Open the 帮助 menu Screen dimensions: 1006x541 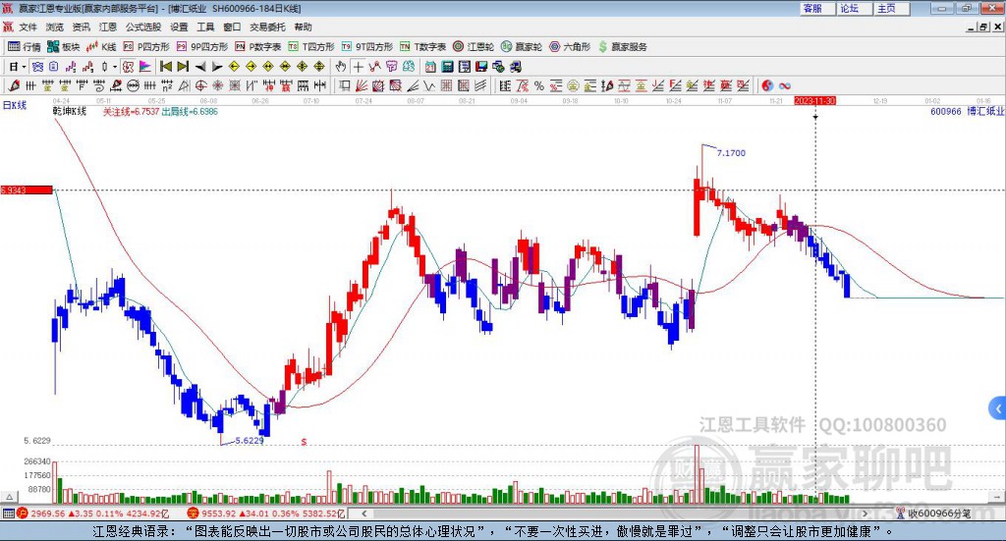[303, 27]
